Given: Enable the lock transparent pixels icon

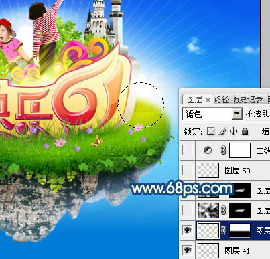Looking at the screenshot, I should tap(210, 131).
